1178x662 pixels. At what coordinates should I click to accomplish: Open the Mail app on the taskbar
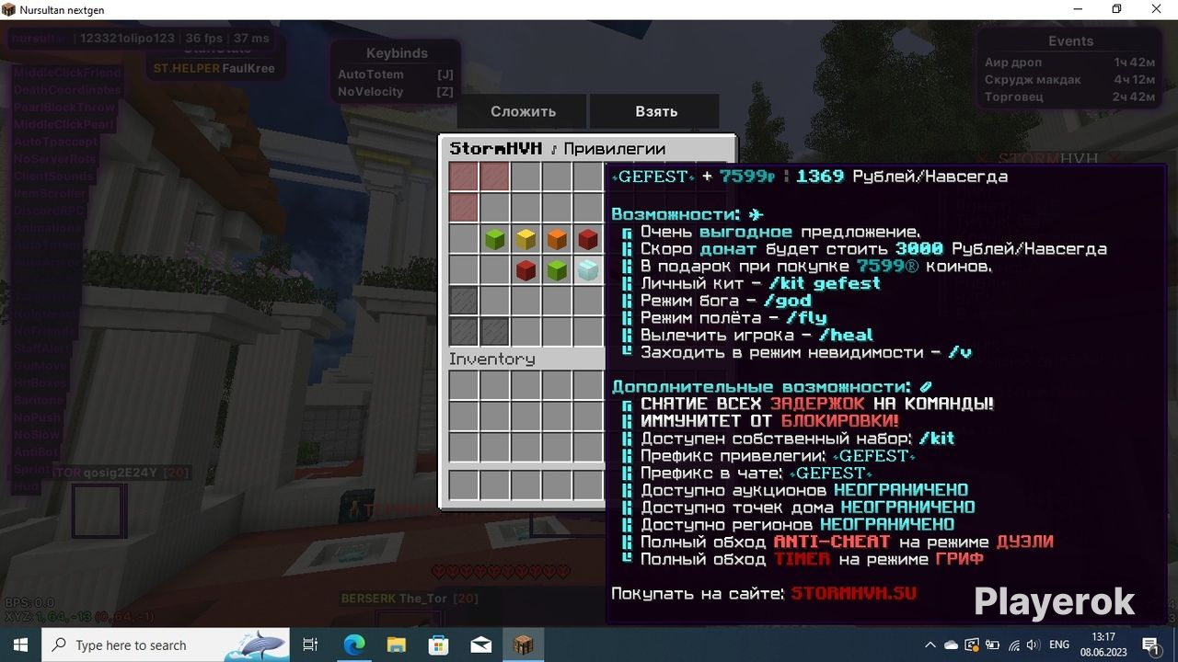pos(481,645)
